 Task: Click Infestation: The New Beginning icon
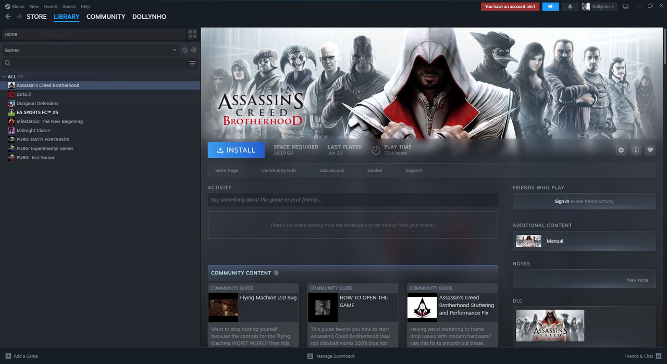(11, 121)
